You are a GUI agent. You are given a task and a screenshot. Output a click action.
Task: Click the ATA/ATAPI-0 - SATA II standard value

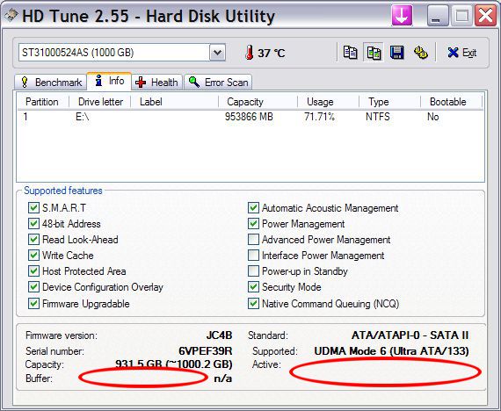(410, 335)
